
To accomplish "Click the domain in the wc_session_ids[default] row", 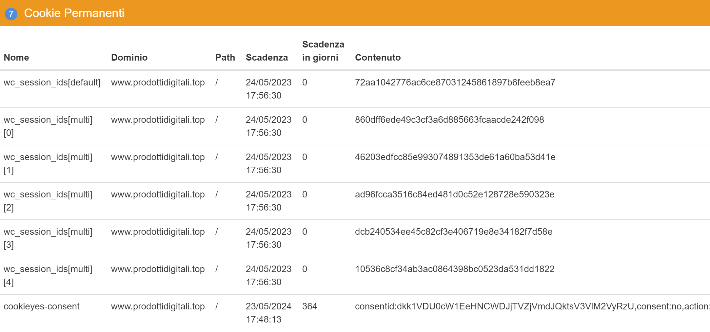I will (158, 83).
